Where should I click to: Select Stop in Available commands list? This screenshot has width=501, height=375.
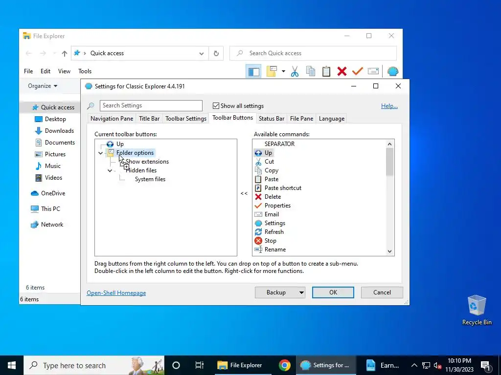click(x=270, y=241)
